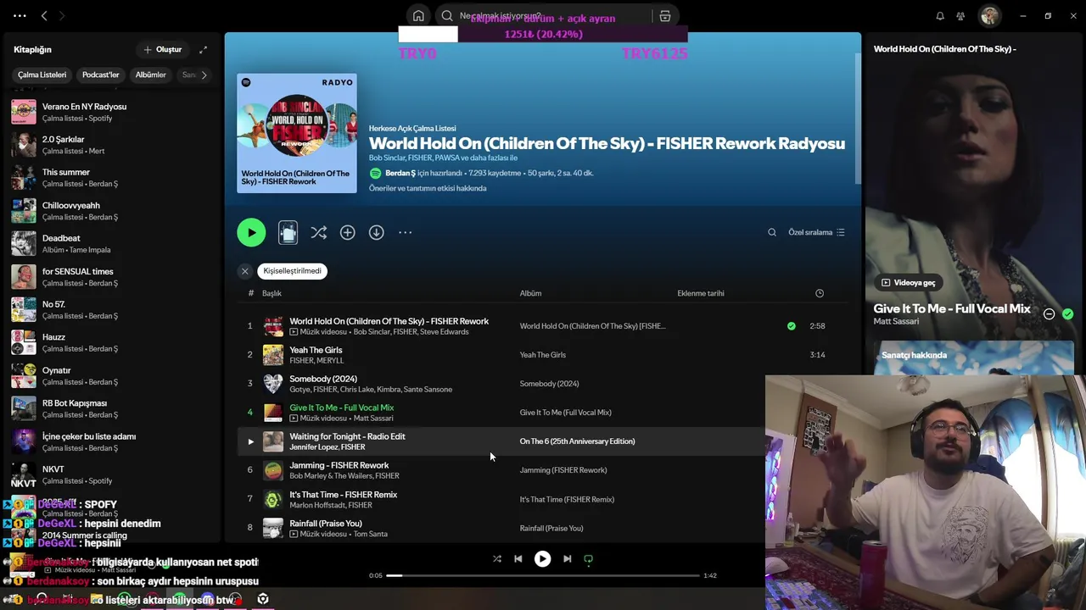Open Hauzz playlist
1086x610 pixels.
point(113,343)
